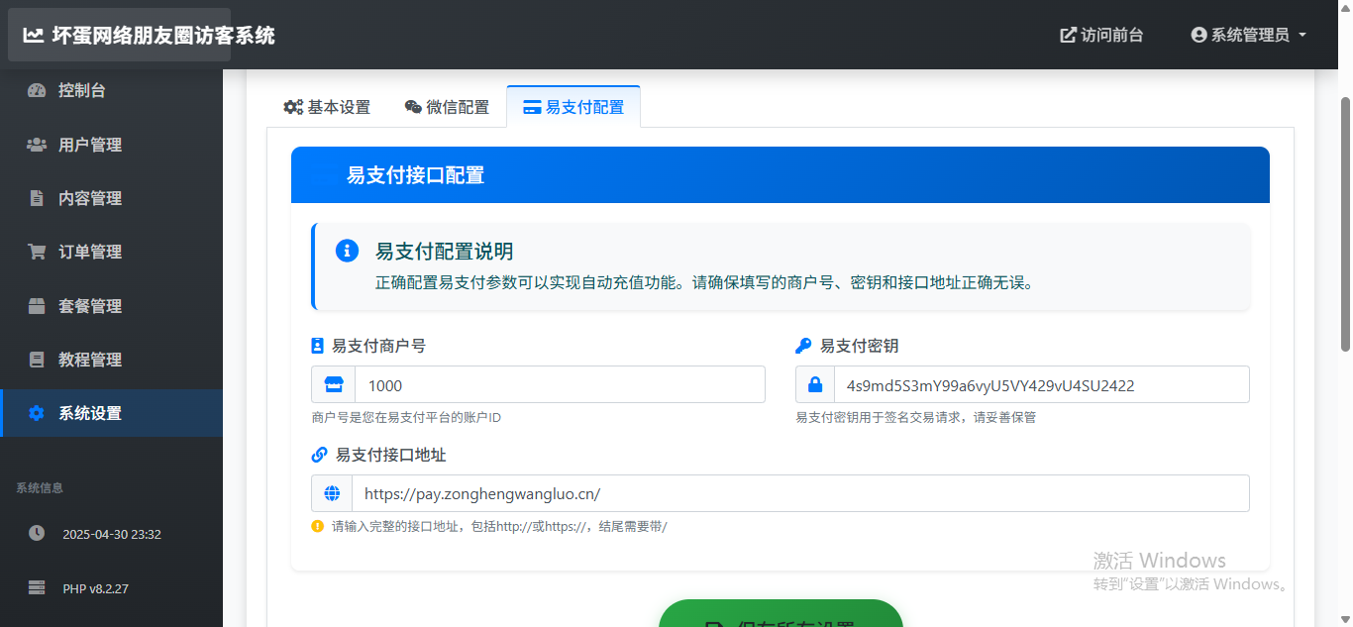Expand the 系统管理员 dropdown caret

(1302, 35)
